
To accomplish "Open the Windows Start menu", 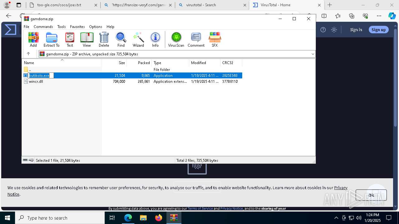I will (7, 218).
